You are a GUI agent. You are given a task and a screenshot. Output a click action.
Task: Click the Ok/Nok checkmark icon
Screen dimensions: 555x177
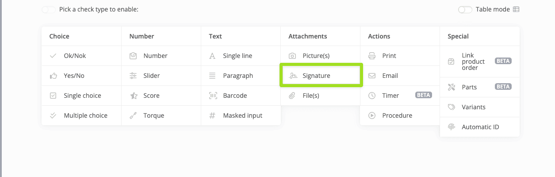tap(54, 56)
